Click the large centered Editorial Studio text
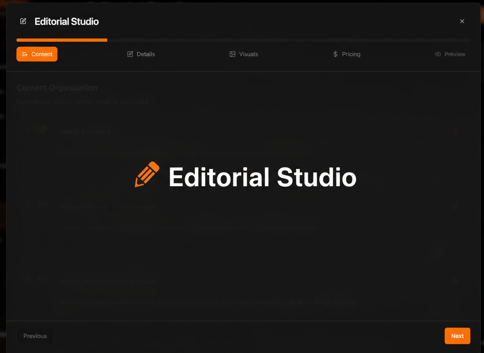This screenshot has width=484, height=353. point(262,177)
